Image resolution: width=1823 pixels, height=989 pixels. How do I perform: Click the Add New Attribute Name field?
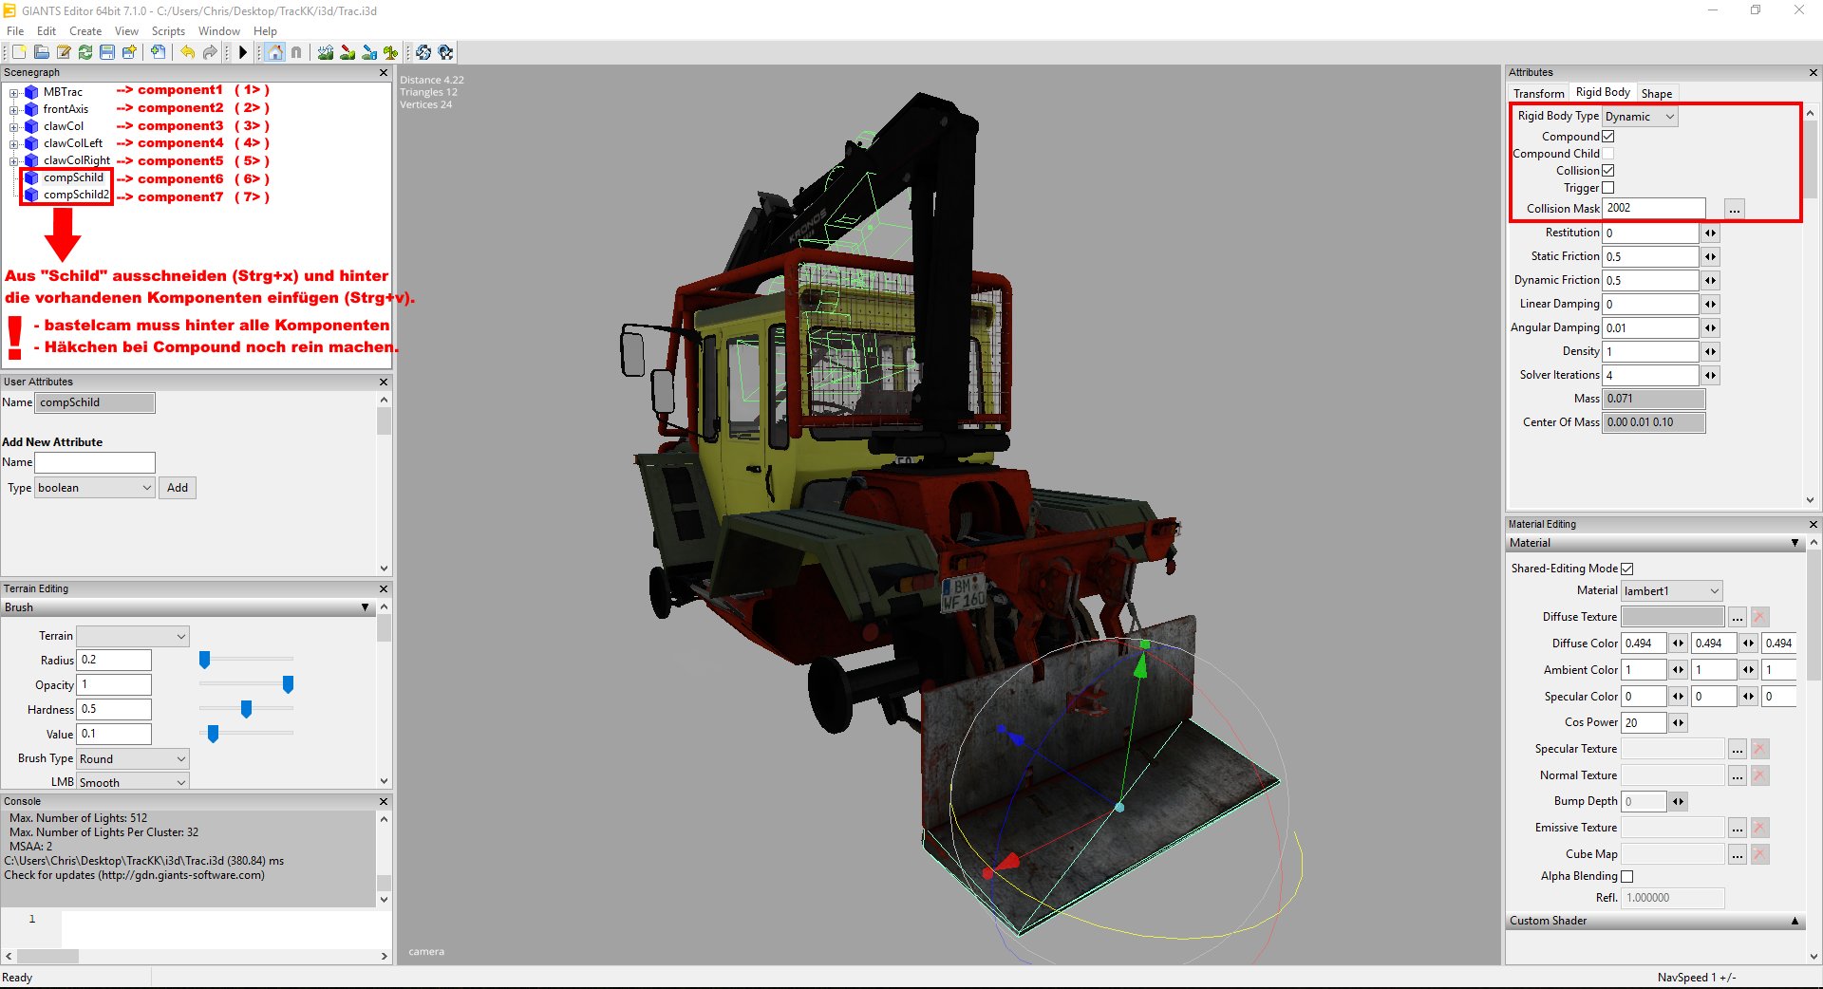pos(95,462)
